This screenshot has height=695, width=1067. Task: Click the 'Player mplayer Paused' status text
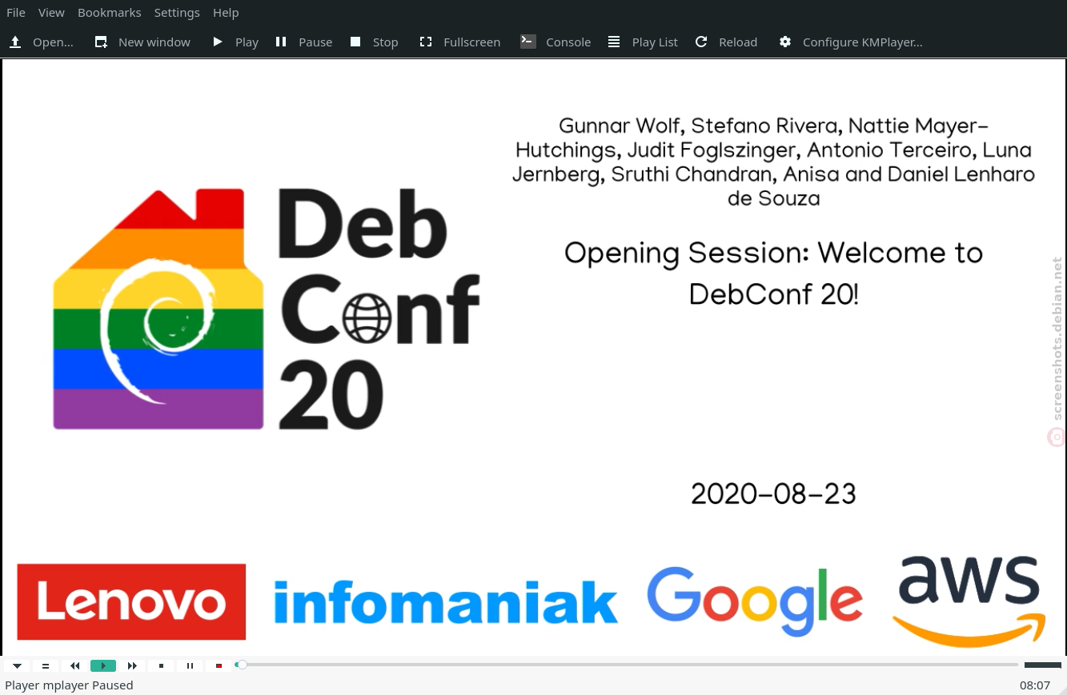tap(69, 685)
